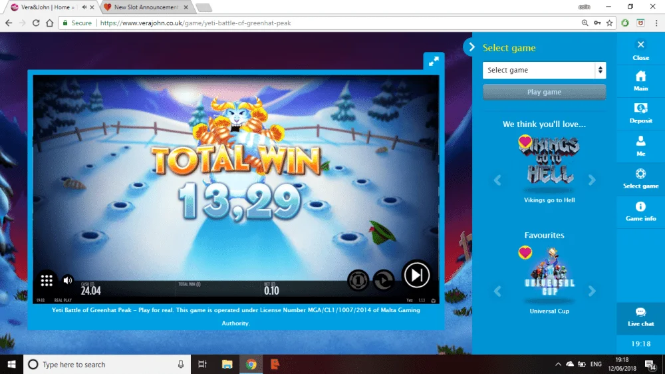
Task: Click the Close label in side menu
Action: [x=641, y=58]
